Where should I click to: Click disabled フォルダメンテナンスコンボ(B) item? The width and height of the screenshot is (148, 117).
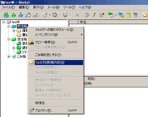click(x=56, y=95)
